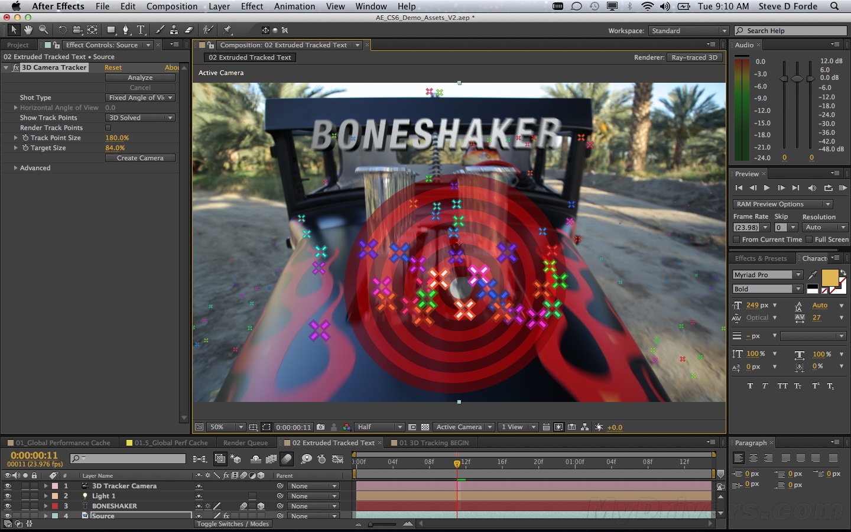The height and width of the screenshot is (532, 851).
Task: Open the Graph Editor in timeline
Action: pos(338,459)
